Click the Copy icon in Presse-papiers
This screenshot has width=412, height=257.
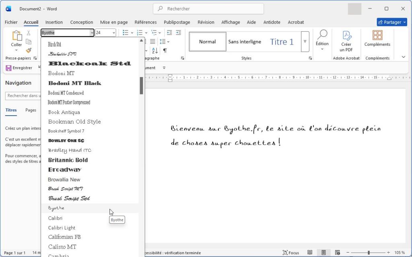[x=29, y=41]
